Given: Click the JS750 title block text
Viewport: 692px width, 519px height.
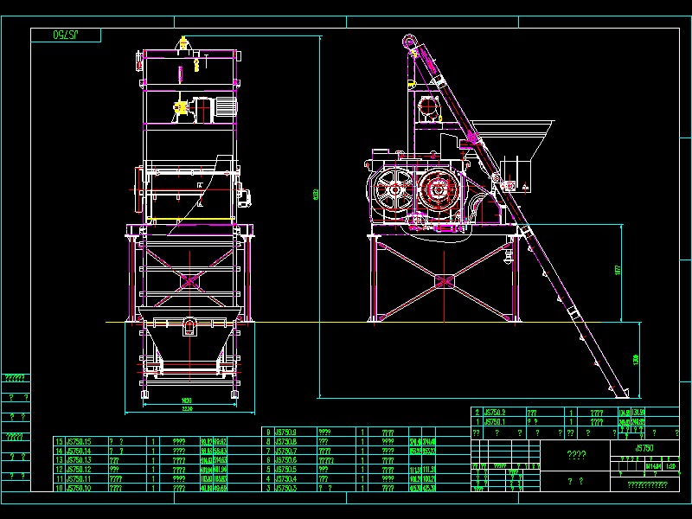Looking at the screenshot, I should [644, 447].
